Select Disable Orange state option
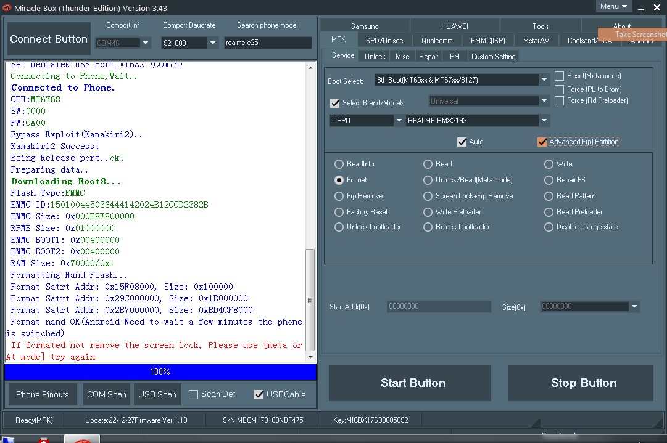This screenshot has width=667, height=443. coord(549,227)
